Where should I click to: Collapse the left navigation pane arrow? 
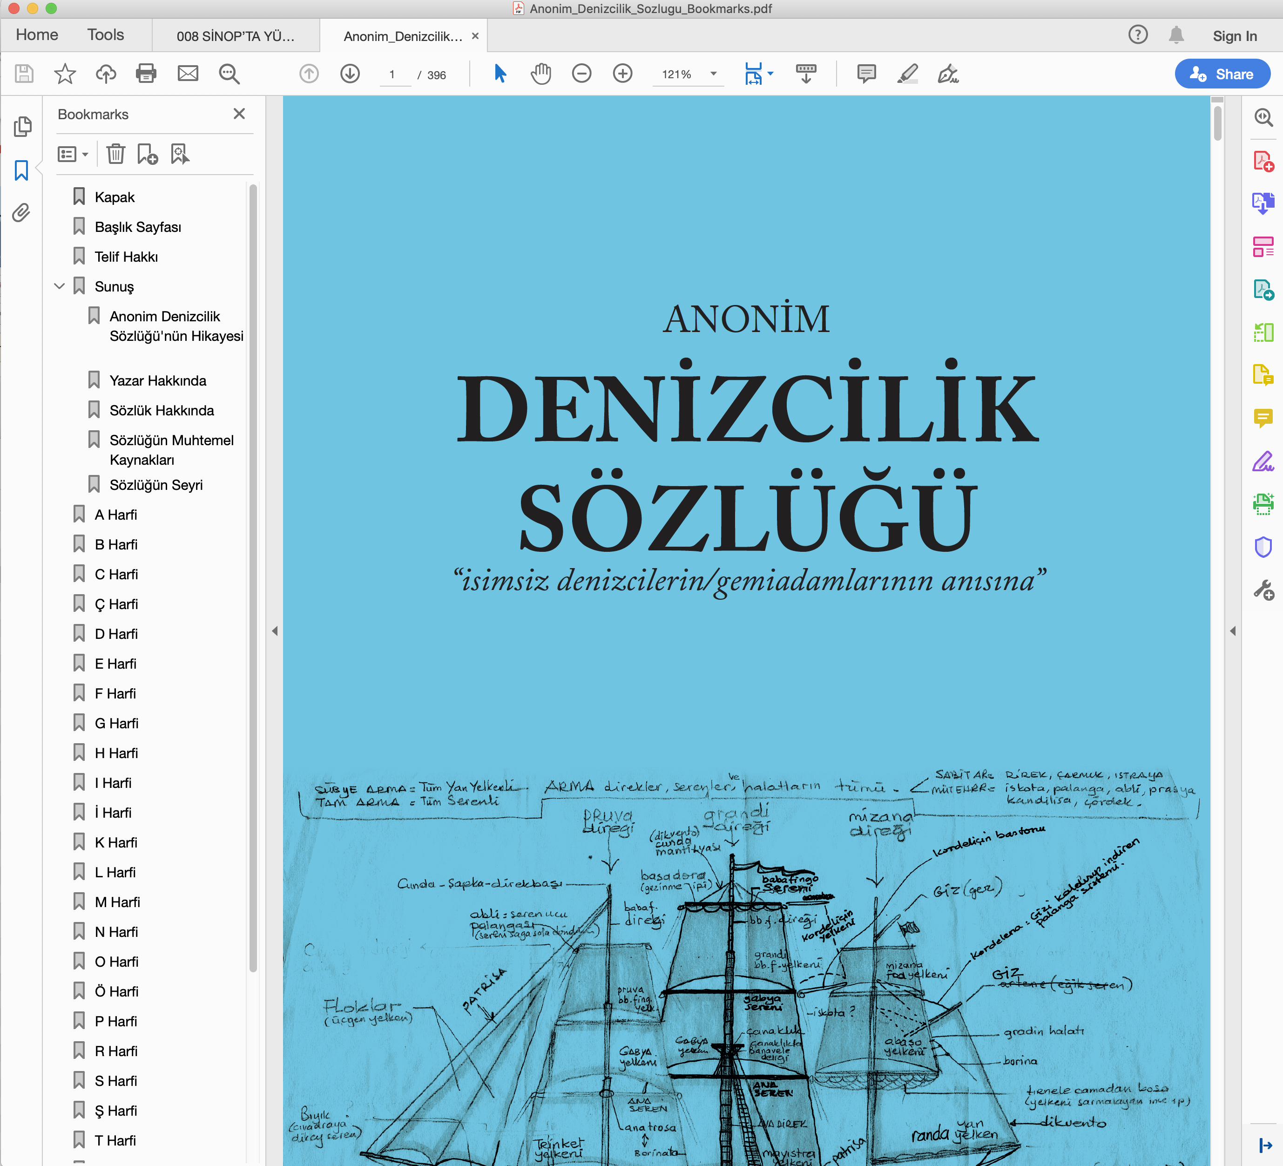click(x=275, y=631)
